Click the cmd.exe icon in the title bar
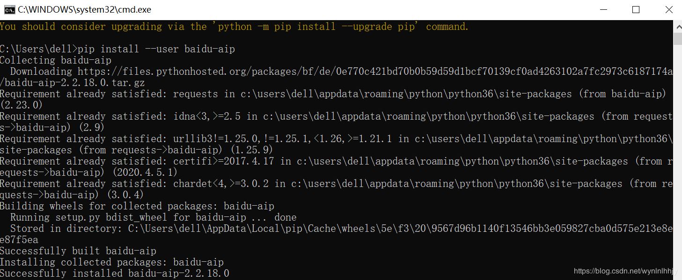682x280 pixels. click(x=10, y=9)
